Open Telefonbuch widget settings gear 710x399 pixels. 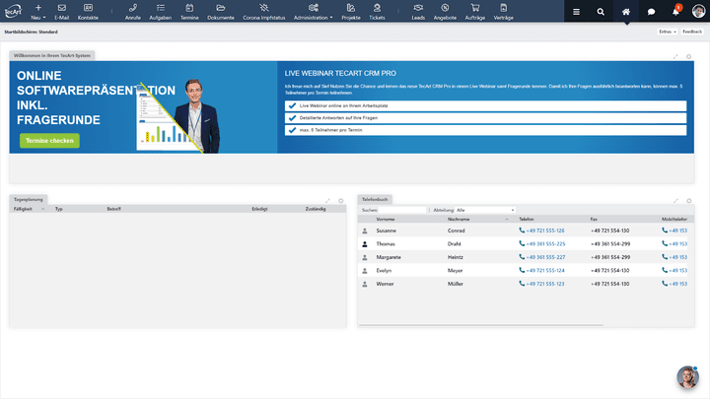pos(688,200)
